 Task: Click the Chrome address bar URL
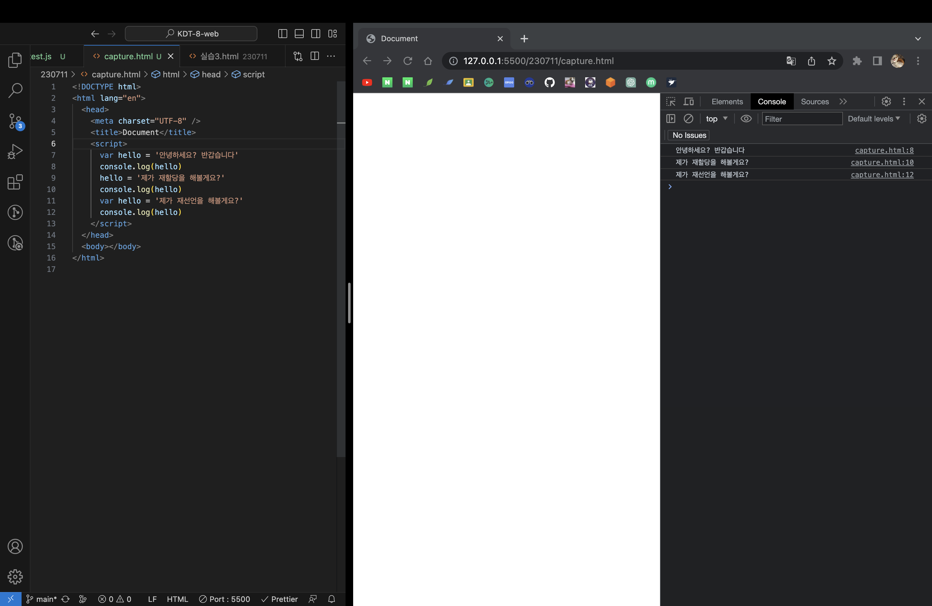539,61
